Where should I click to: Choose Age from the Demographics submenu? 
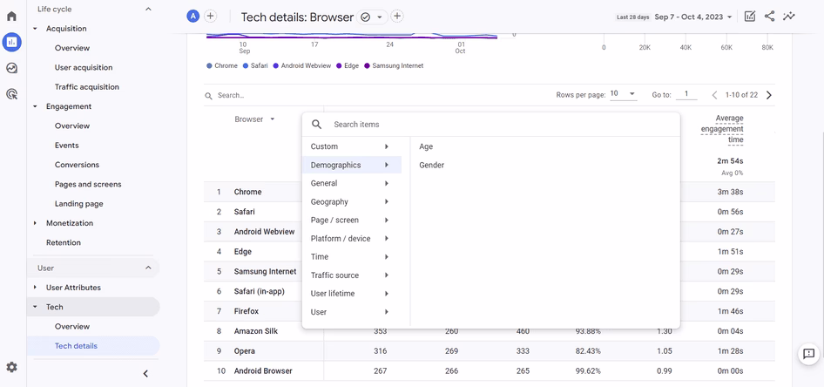coord(426,146)
